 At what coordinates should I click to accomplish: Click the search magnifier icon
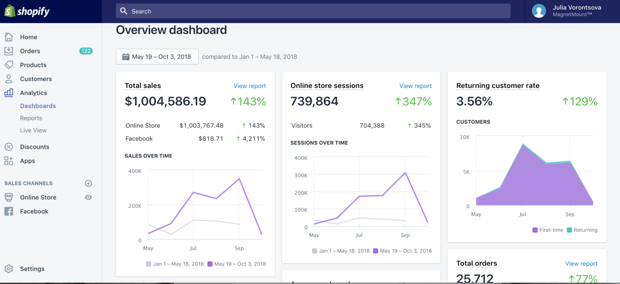124,11
